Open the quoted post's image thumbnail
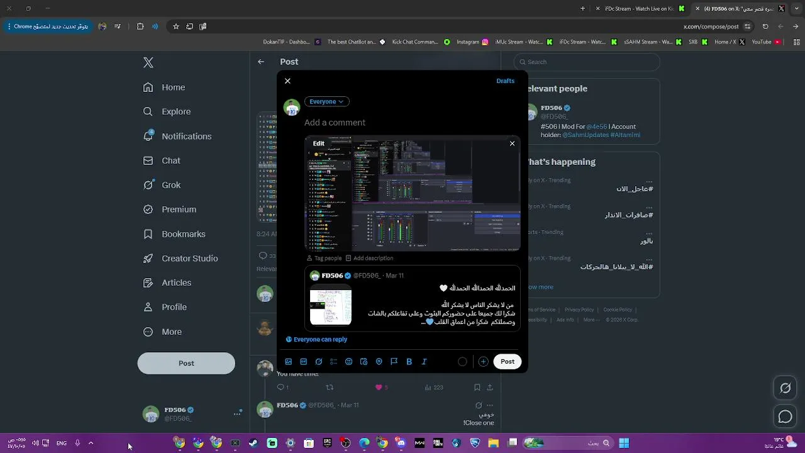The height and width of the screenshot is (453, 805). coord(331,305)
